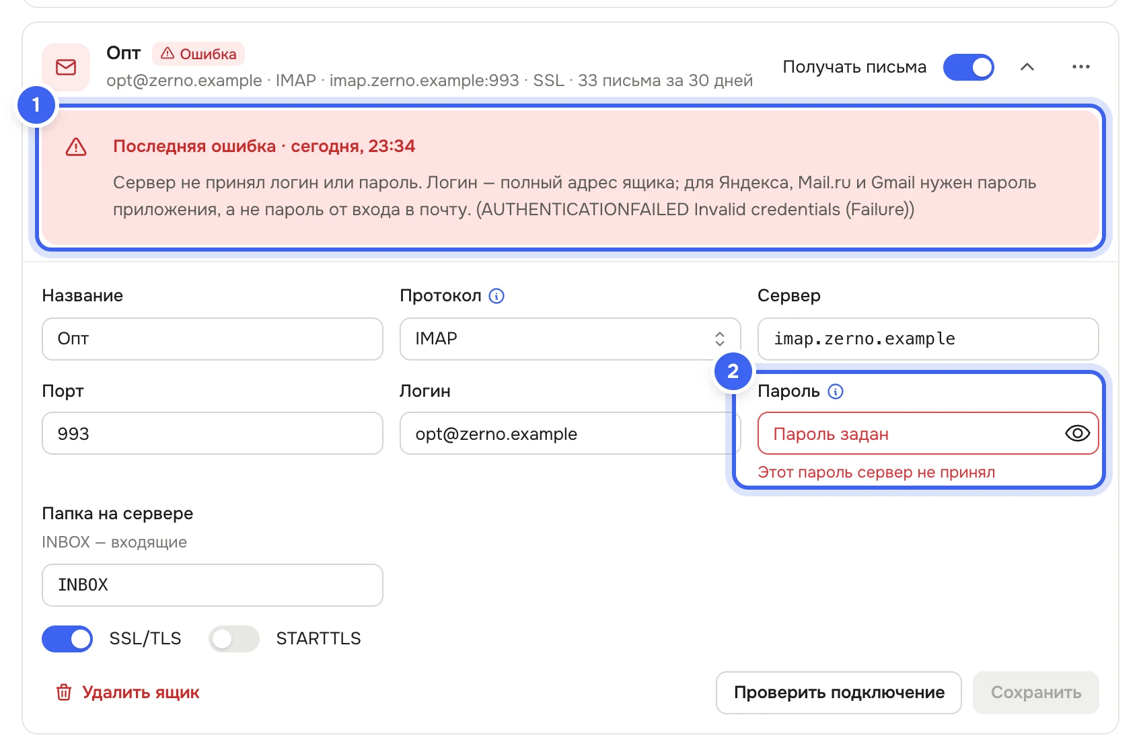Click the AUTHENTICATIONFAILED error description text
This screenshot has height=756, width=1141.
click(x=575, y=196)
